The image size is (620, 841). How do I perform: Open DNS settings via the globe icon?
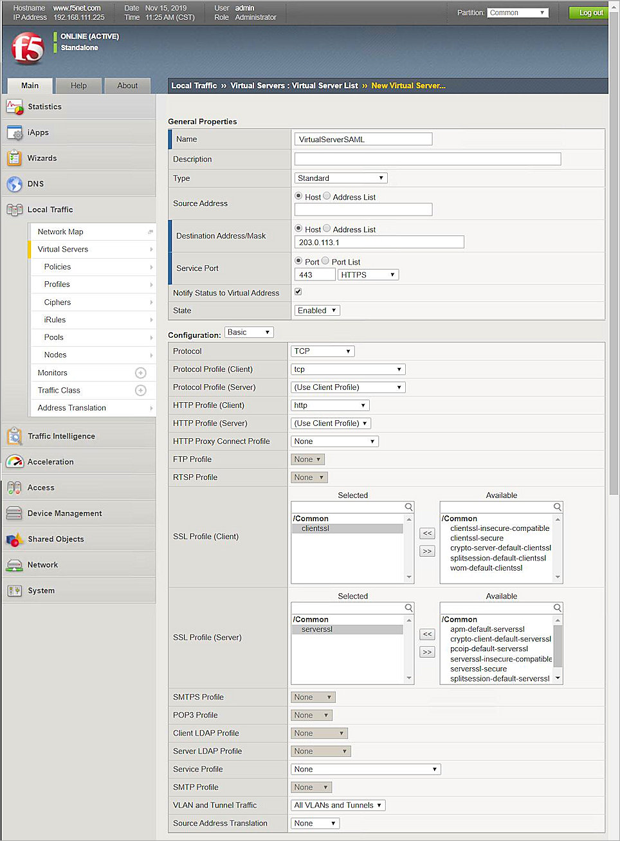(x=15, y=183)
